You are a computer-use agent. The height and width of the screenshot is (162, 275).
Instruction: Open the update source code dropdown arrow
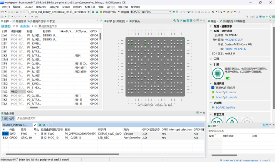[119, 12]
